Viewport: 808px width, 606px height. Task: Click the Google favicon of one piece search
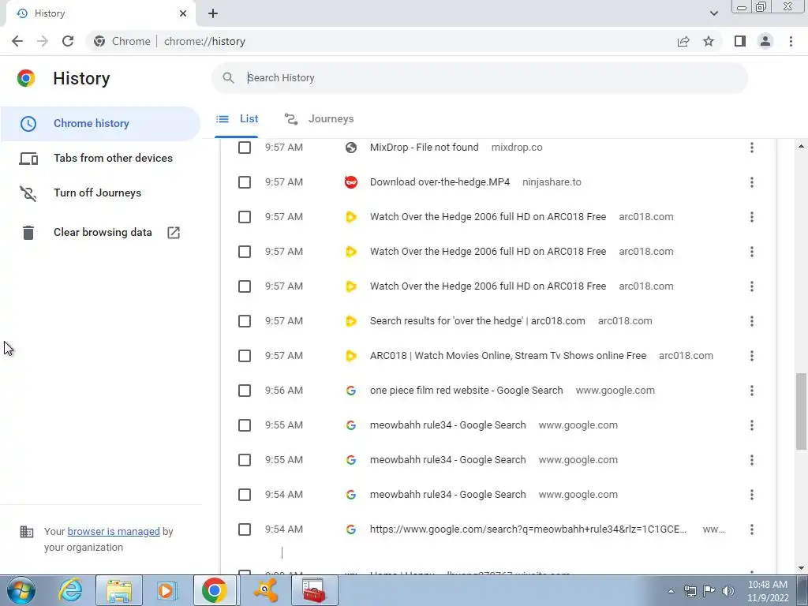[351, 391]
